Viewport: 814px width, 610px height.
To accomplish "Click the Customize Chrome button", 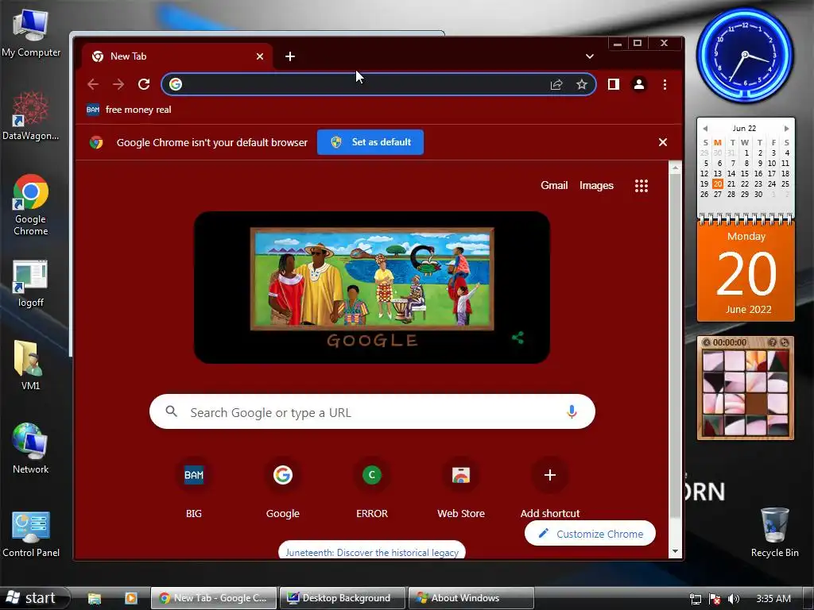I will [591, 533].
